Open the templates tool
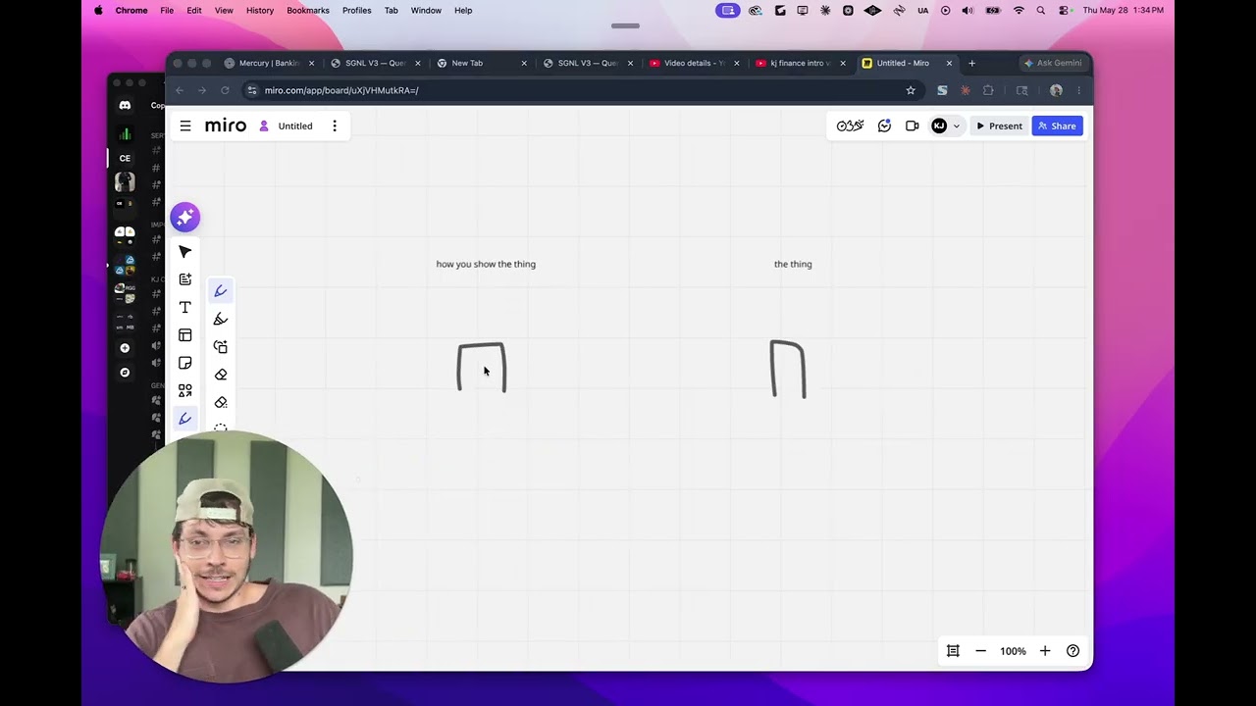The image size is (1256, 706). tap(184, 335)
